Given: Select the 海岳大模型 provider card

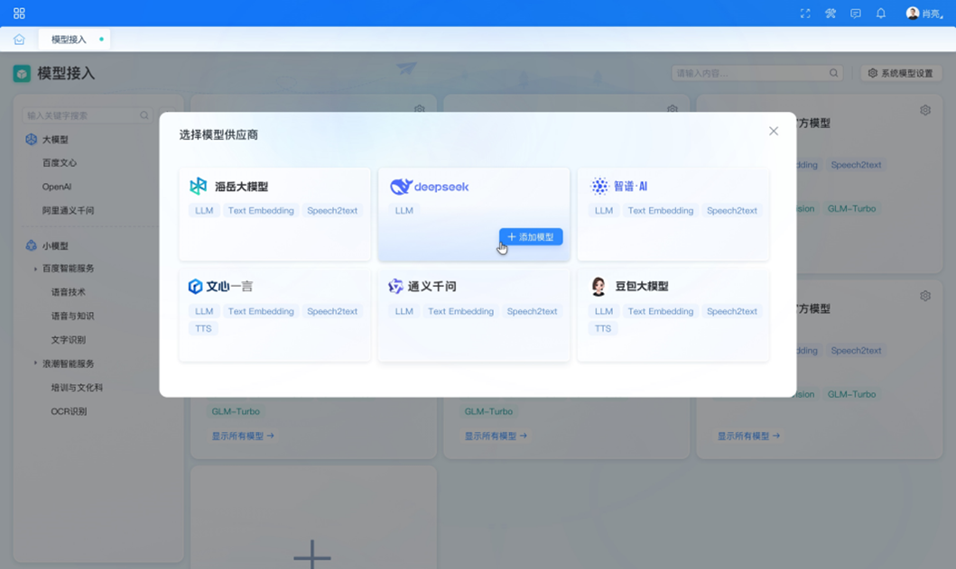Looking at the screenshot, I should click(x=274, y=214).
